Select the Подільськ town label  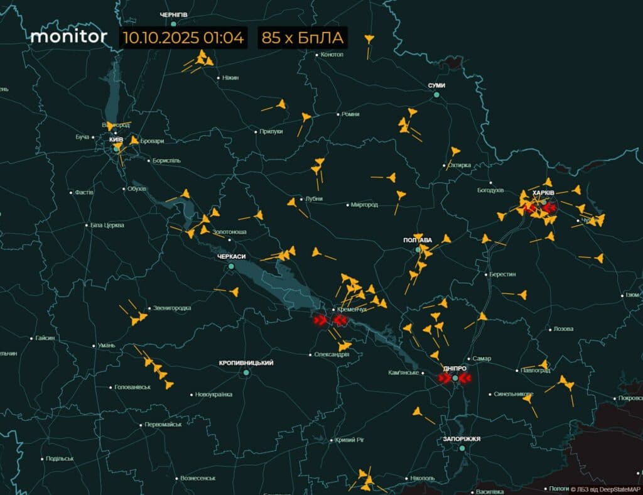pos(60,459)
